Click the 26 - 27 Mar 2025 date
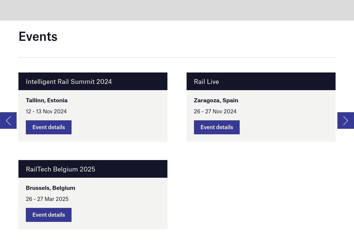 click(47, 199)
